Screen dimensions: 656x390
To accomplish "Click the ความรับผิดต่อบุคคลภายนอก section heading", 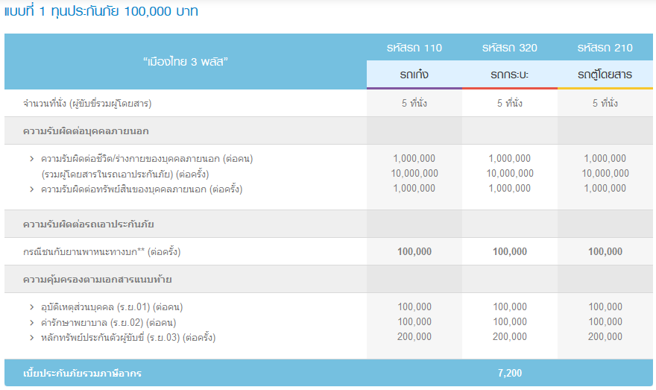I will point(86,131).
